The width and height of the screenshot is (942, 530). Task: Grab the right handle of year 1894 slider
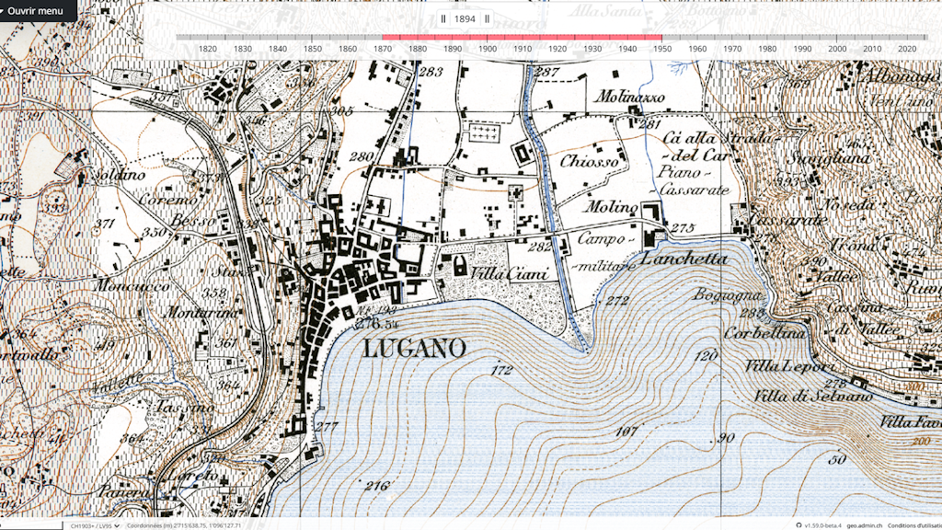click(487, 18)
